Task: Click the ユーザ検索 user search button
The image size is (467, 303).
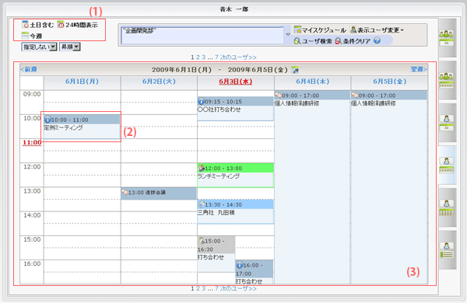Action: [313, 41]
